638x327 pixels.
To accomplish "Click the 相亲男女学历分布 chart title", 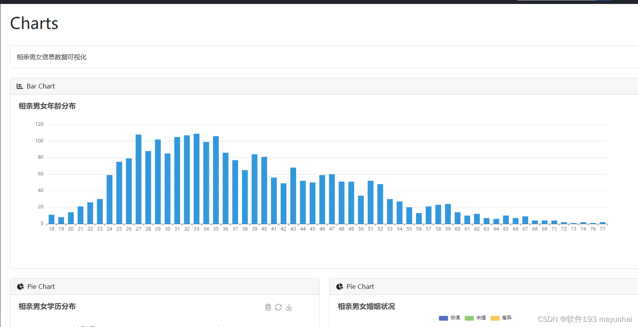I will 47,306.
